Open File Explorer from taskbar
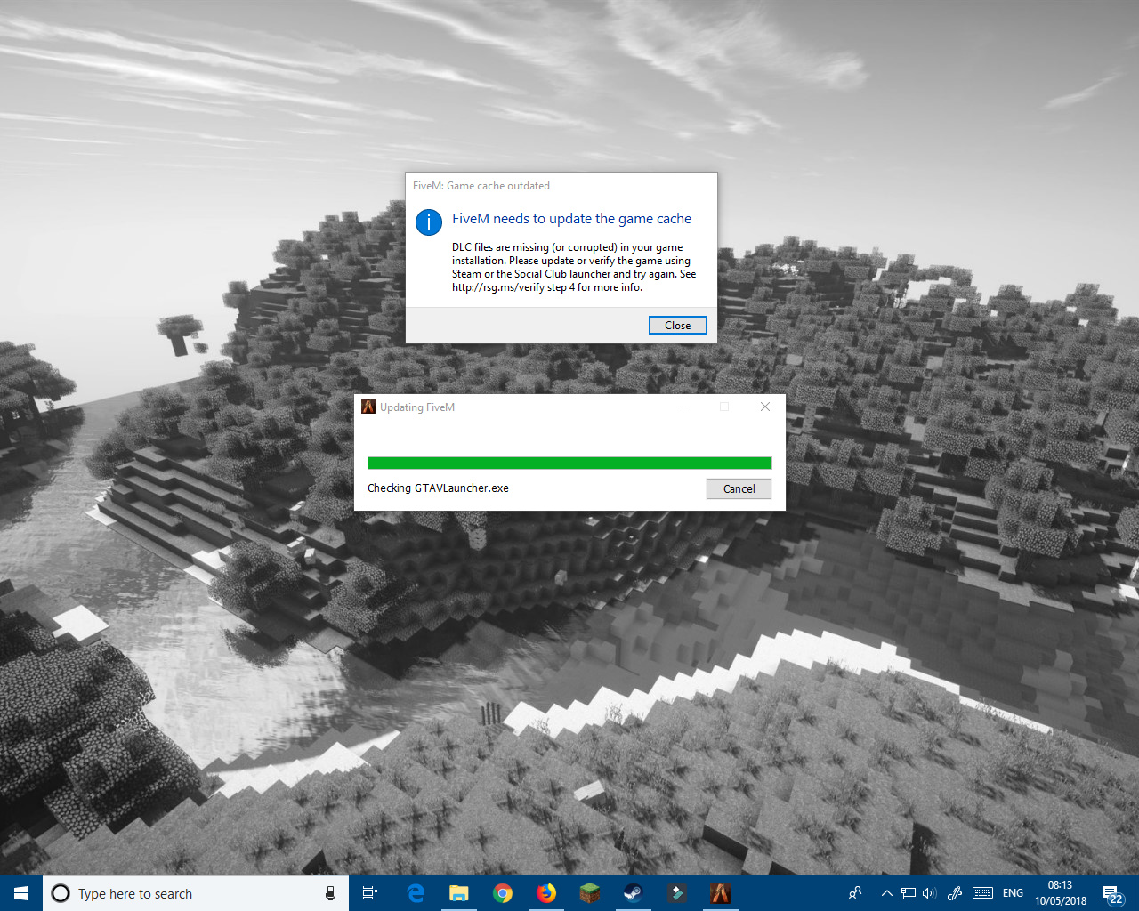 (x=459, y=893)
